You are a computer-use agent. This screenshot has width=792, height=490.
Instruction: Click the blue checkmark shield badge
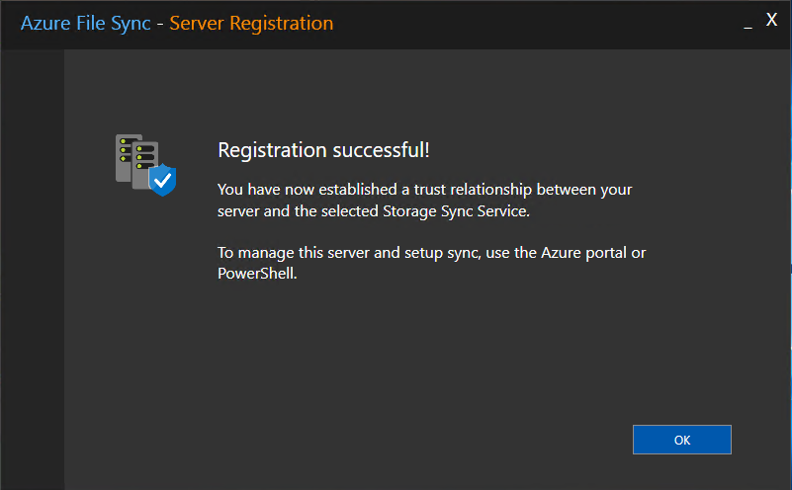click(162, 180)
